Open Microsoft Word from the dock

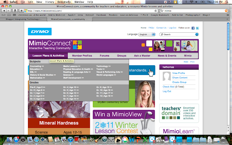[132, 139]
